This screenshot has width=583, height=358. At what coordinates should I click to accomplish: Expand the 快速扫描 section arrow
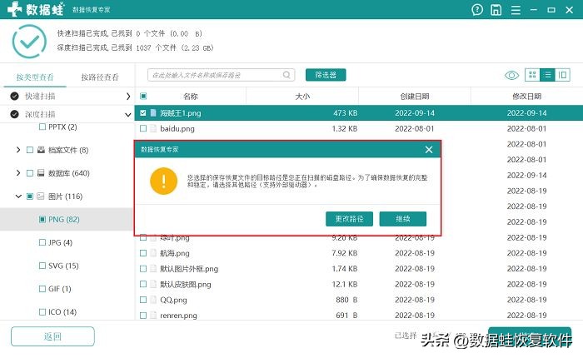(128, 97)
